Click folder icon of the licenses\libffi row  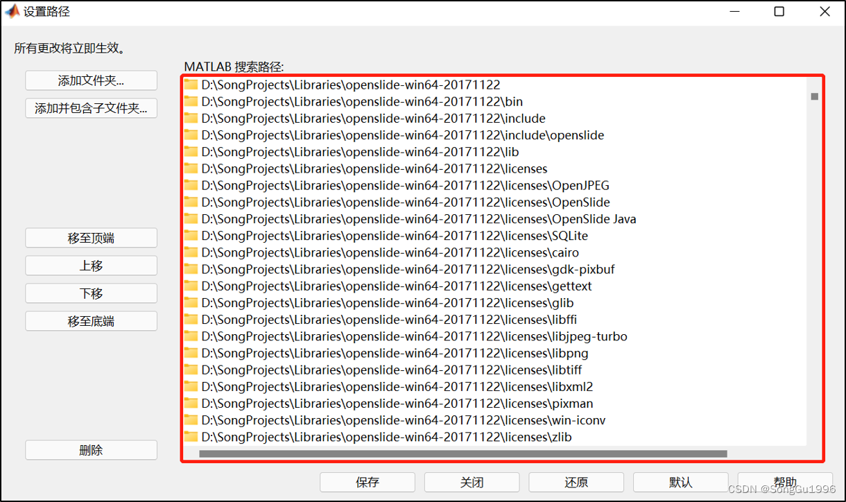pos(191,320)
